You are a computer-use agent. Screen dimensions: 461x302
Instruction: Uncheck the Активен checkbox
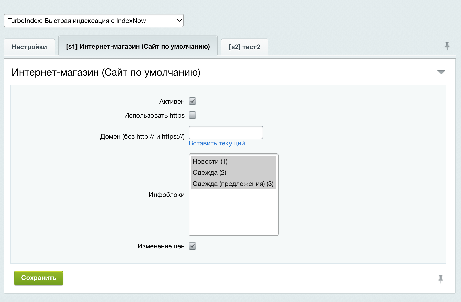tap(192, 101)
